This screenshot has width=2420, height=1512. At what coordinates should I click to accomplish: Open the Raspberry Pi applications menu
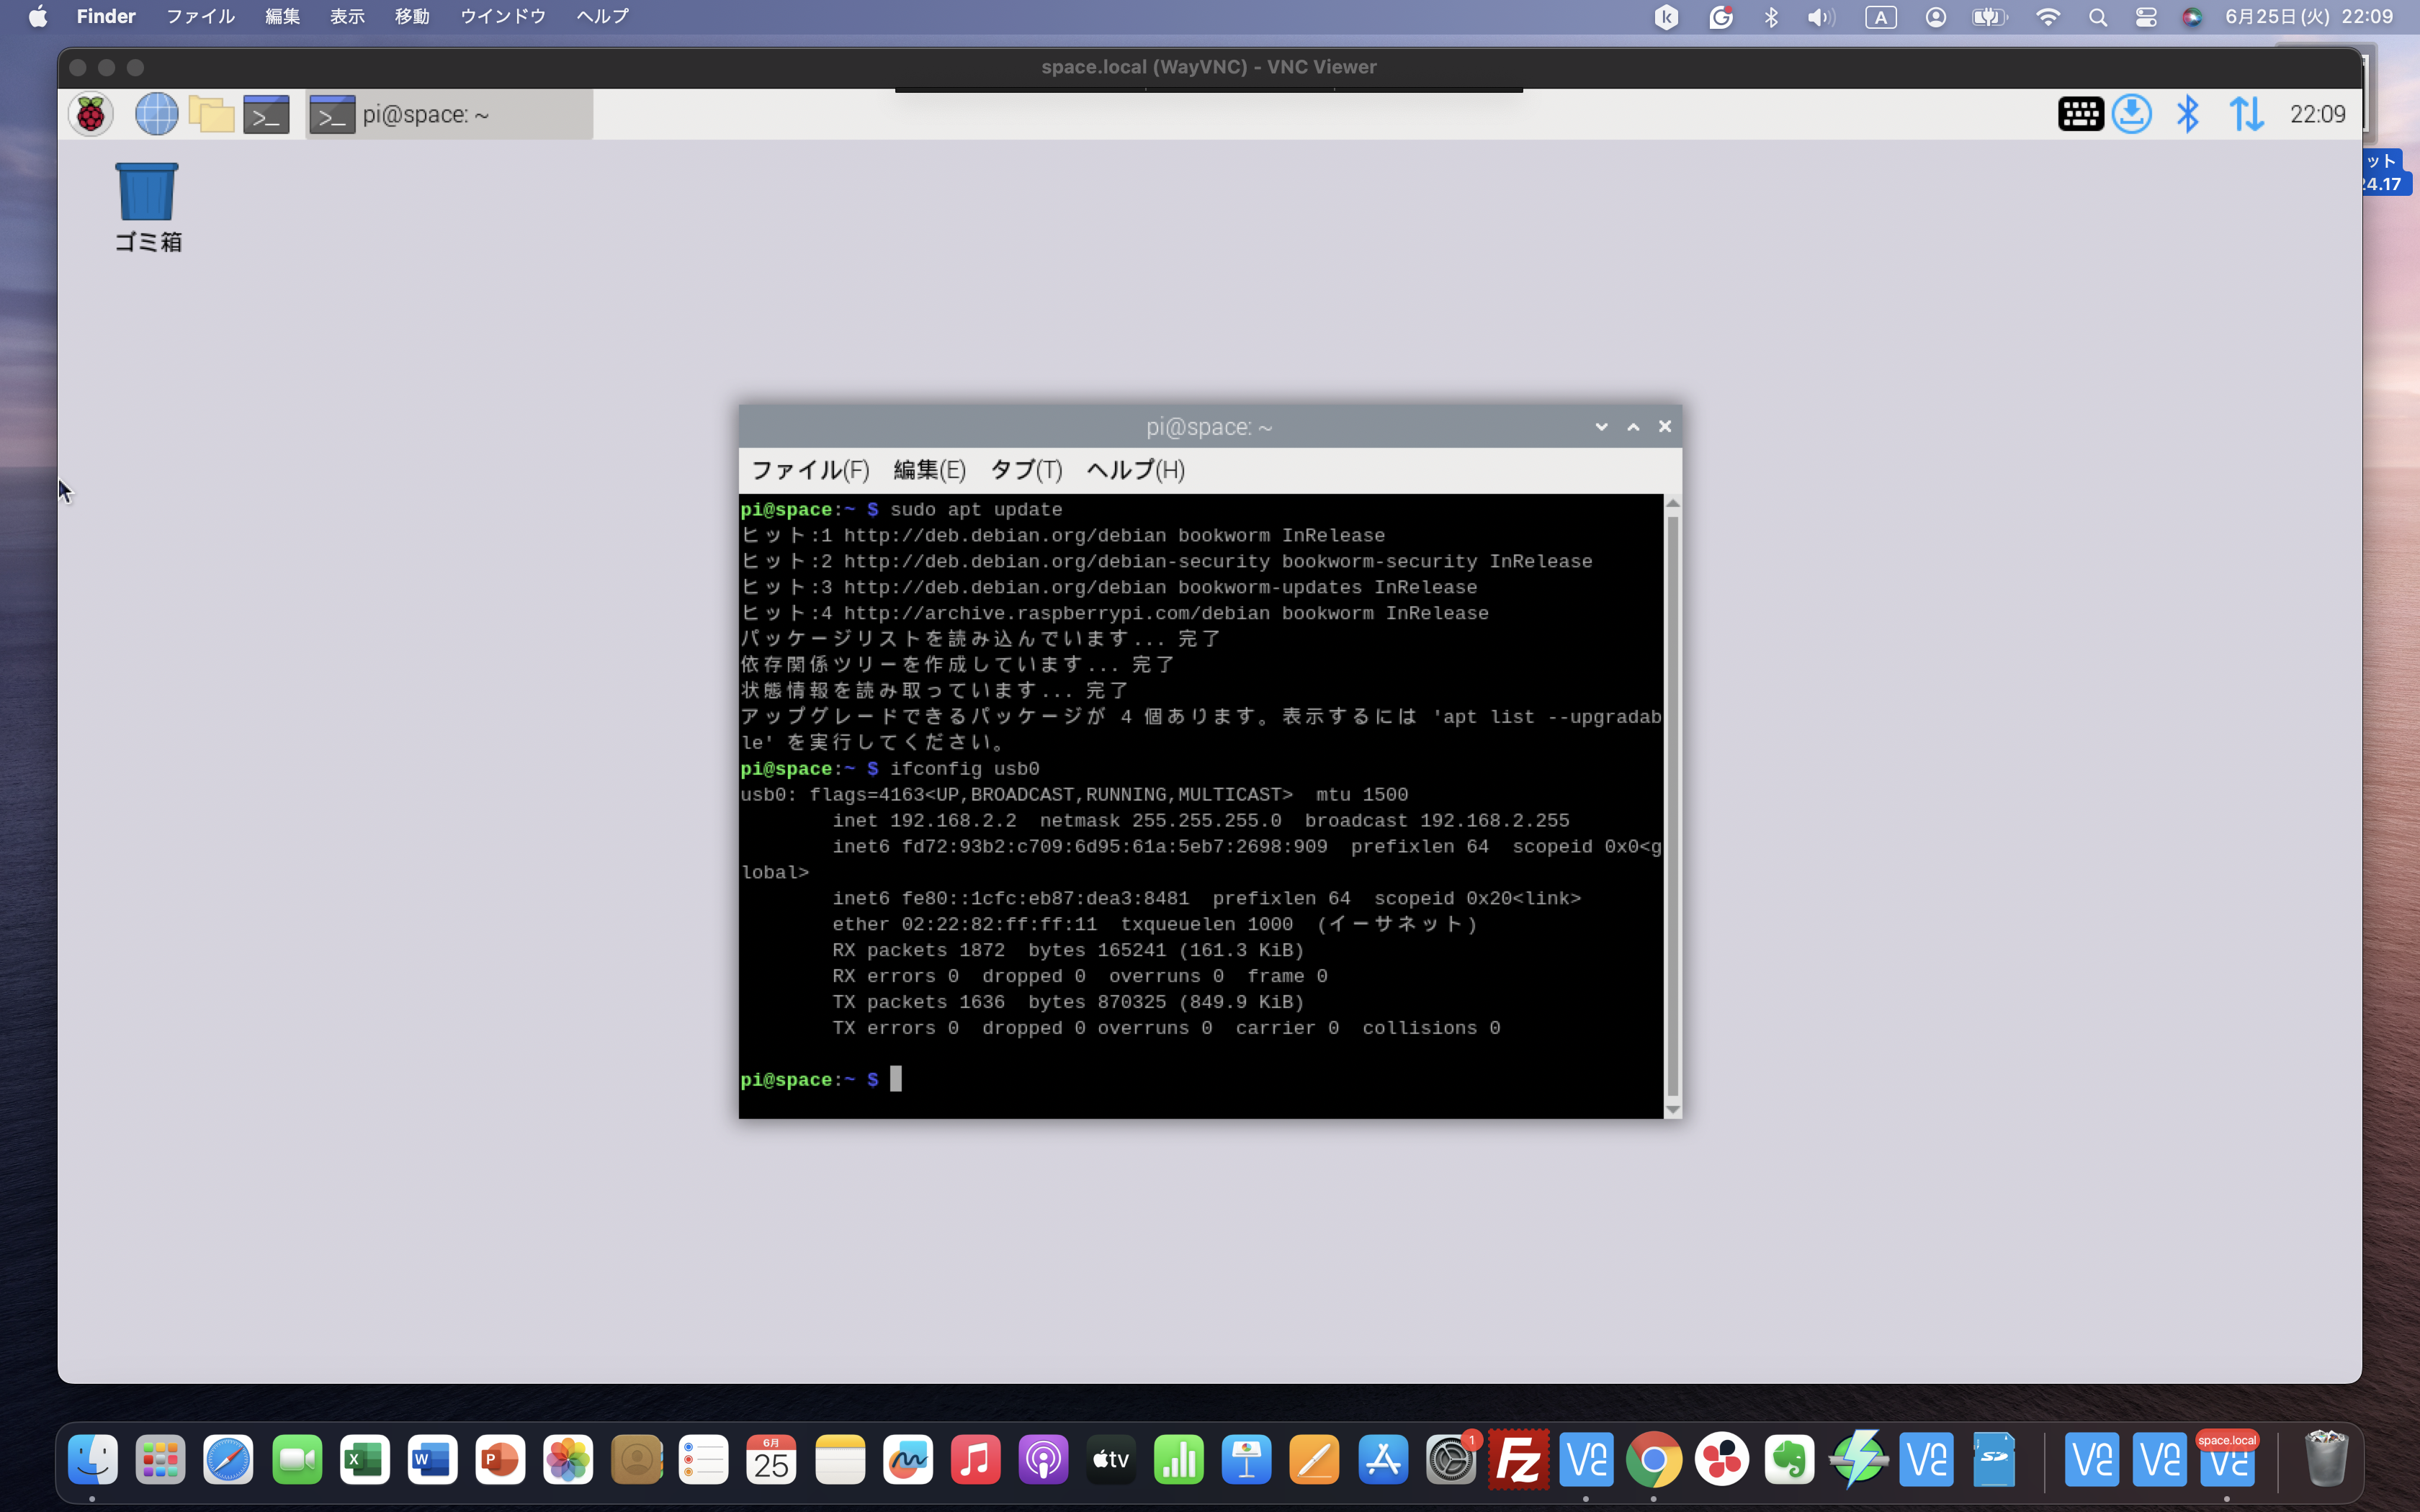pos(90,114)
